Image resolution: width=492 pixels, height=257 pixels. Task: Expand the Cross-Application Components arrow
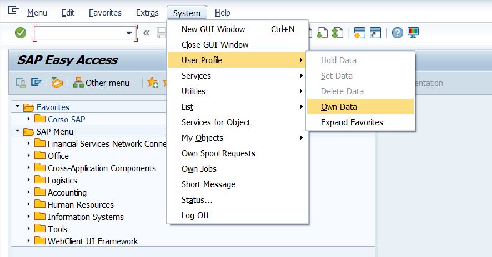click(28, 168)
